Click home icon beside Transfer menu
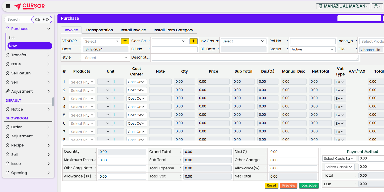384x192 pixels. pyautogui.click(x=8, y=55)
